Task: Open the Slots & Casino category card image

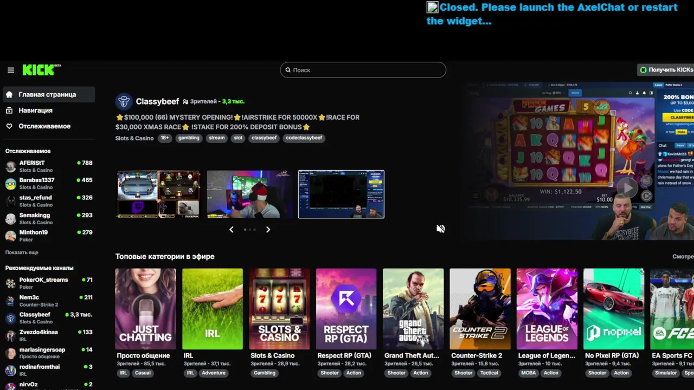Action: pyautogui.click(x=279, y=309)
